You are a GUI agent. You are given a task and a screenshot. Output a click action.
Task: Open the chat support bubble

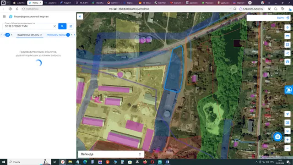point(278,137)
